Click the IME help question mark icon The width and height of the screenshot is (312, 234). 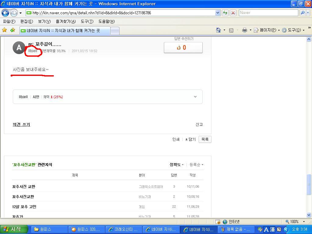point(279,229)
